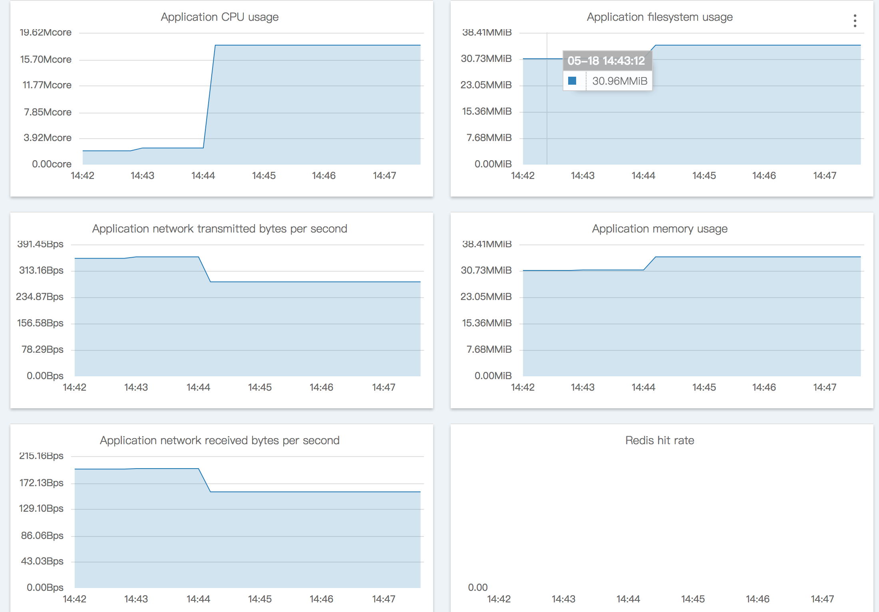
Task: Click 391.45Bps label in transmitted bytes chart
Action: (40, 244)
